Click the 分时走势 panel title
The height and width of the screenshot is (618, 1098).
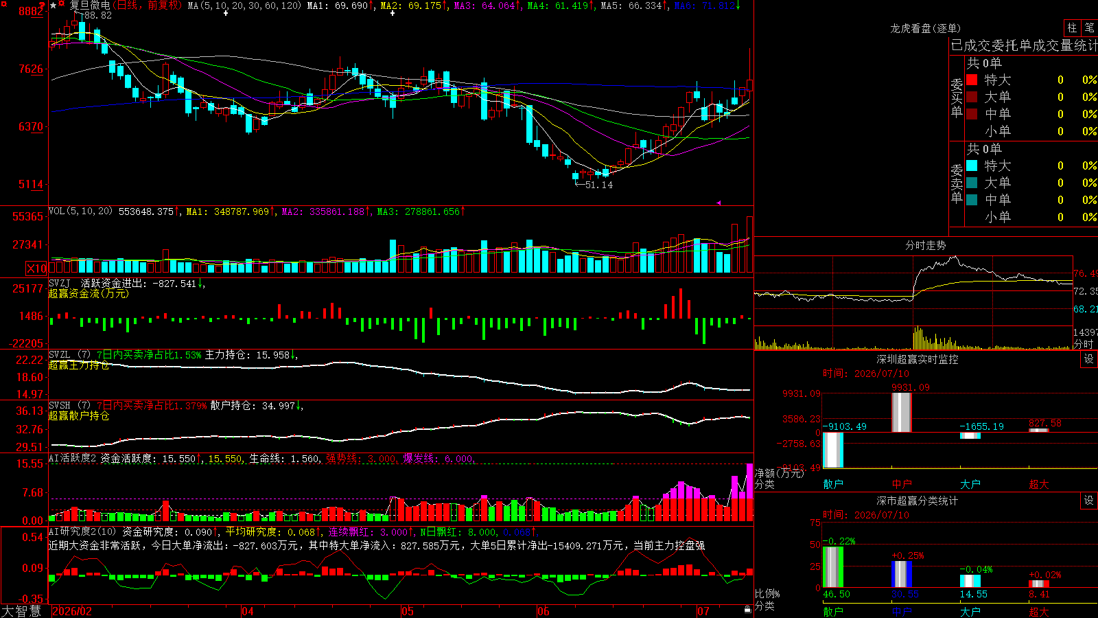pyautogui.click(x=925, y=245)
